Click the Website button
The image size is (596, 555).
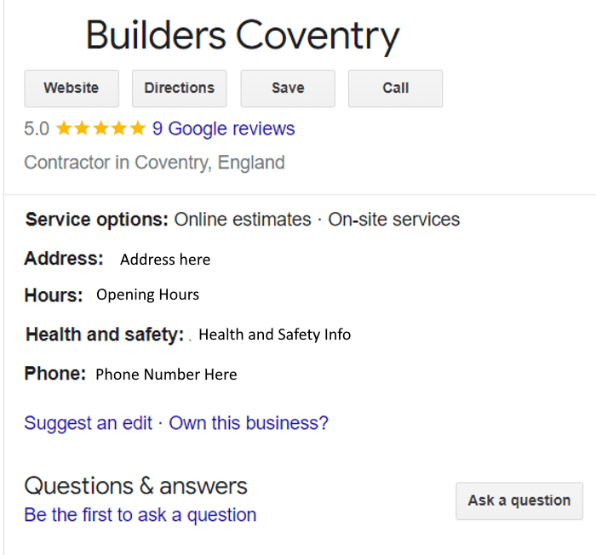click(72, 89)
